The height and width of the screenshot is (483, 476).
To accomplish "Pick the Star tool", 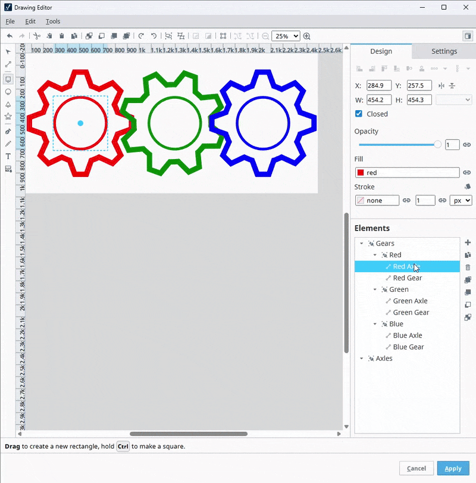I will 8,116.
